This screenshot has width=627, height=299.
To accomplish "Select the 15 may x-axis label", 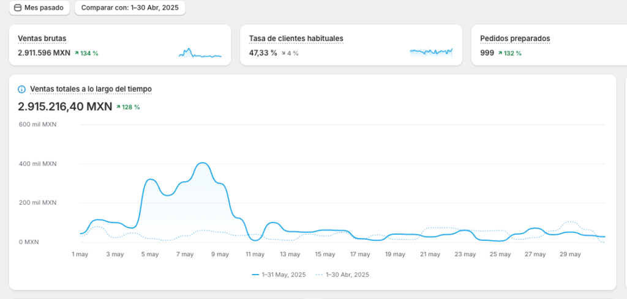I will click(x=326, y=254).
